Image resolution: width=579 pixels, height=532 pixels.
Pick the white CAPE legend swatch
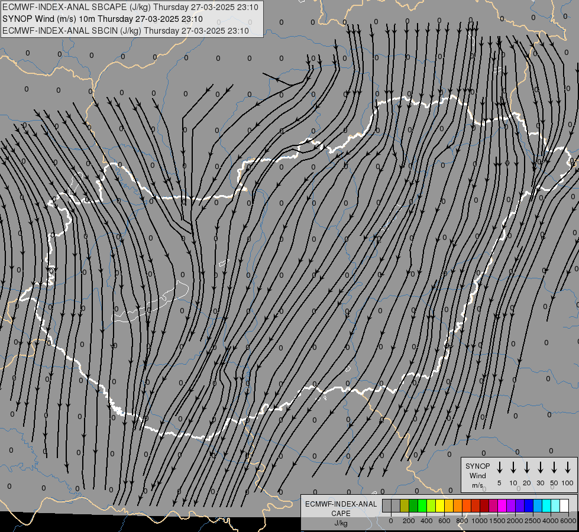coord(564,505)
